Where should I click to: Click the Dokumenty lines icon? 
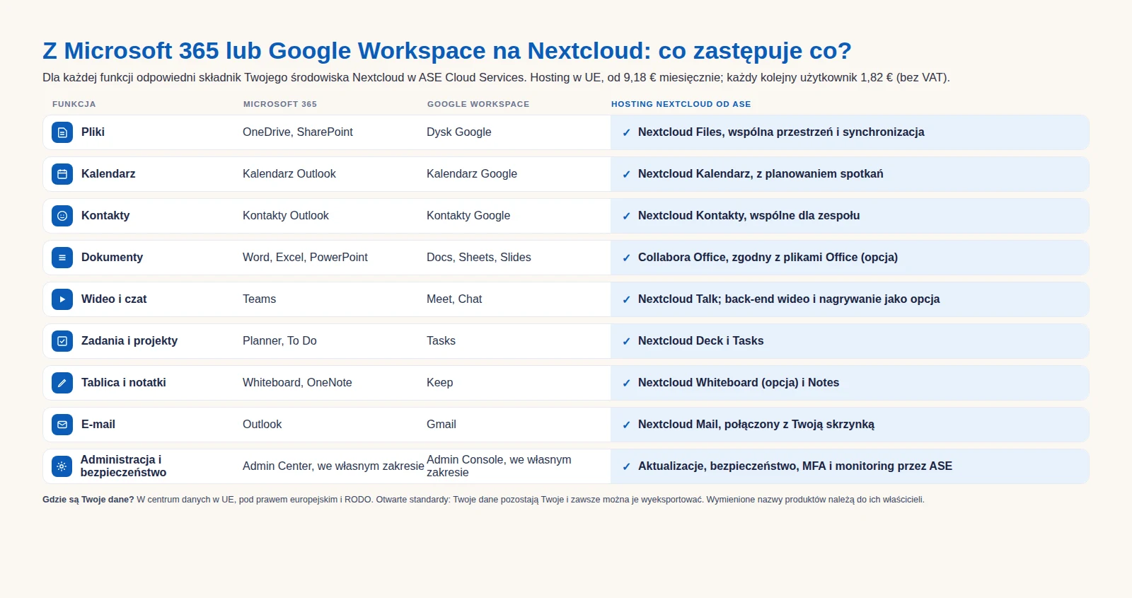pyautogui.click(x=62, y=258)
